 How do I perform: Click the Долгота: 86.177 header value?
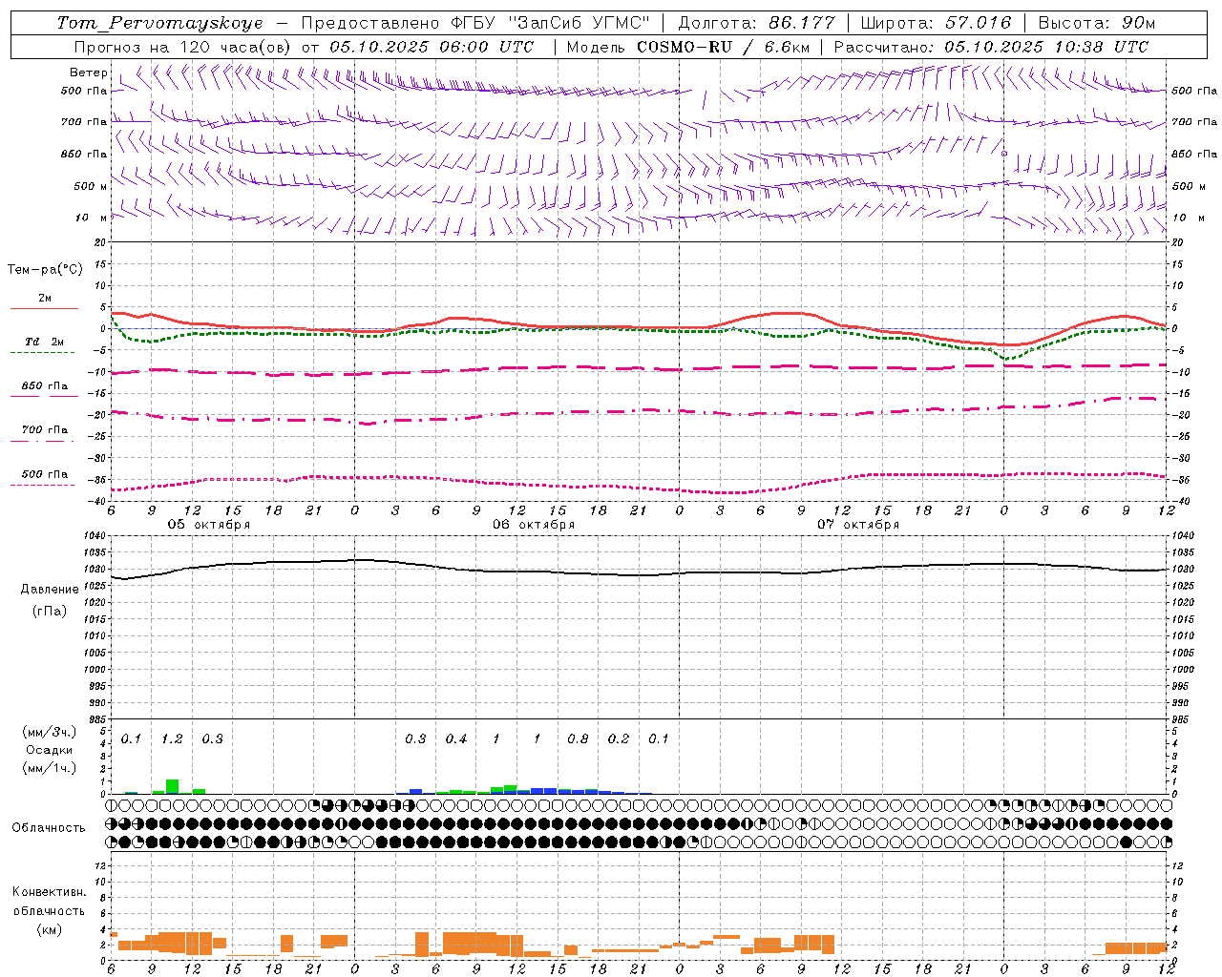756,23
